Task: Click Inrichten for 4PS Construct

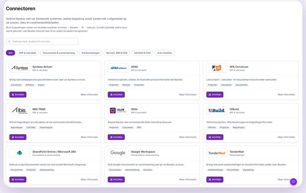Action: 215,94
